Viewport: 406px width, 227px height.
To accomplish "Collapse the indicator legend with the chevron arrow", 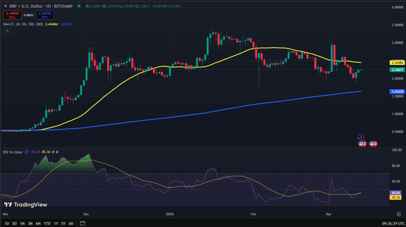I will click(x=7, y=31).
